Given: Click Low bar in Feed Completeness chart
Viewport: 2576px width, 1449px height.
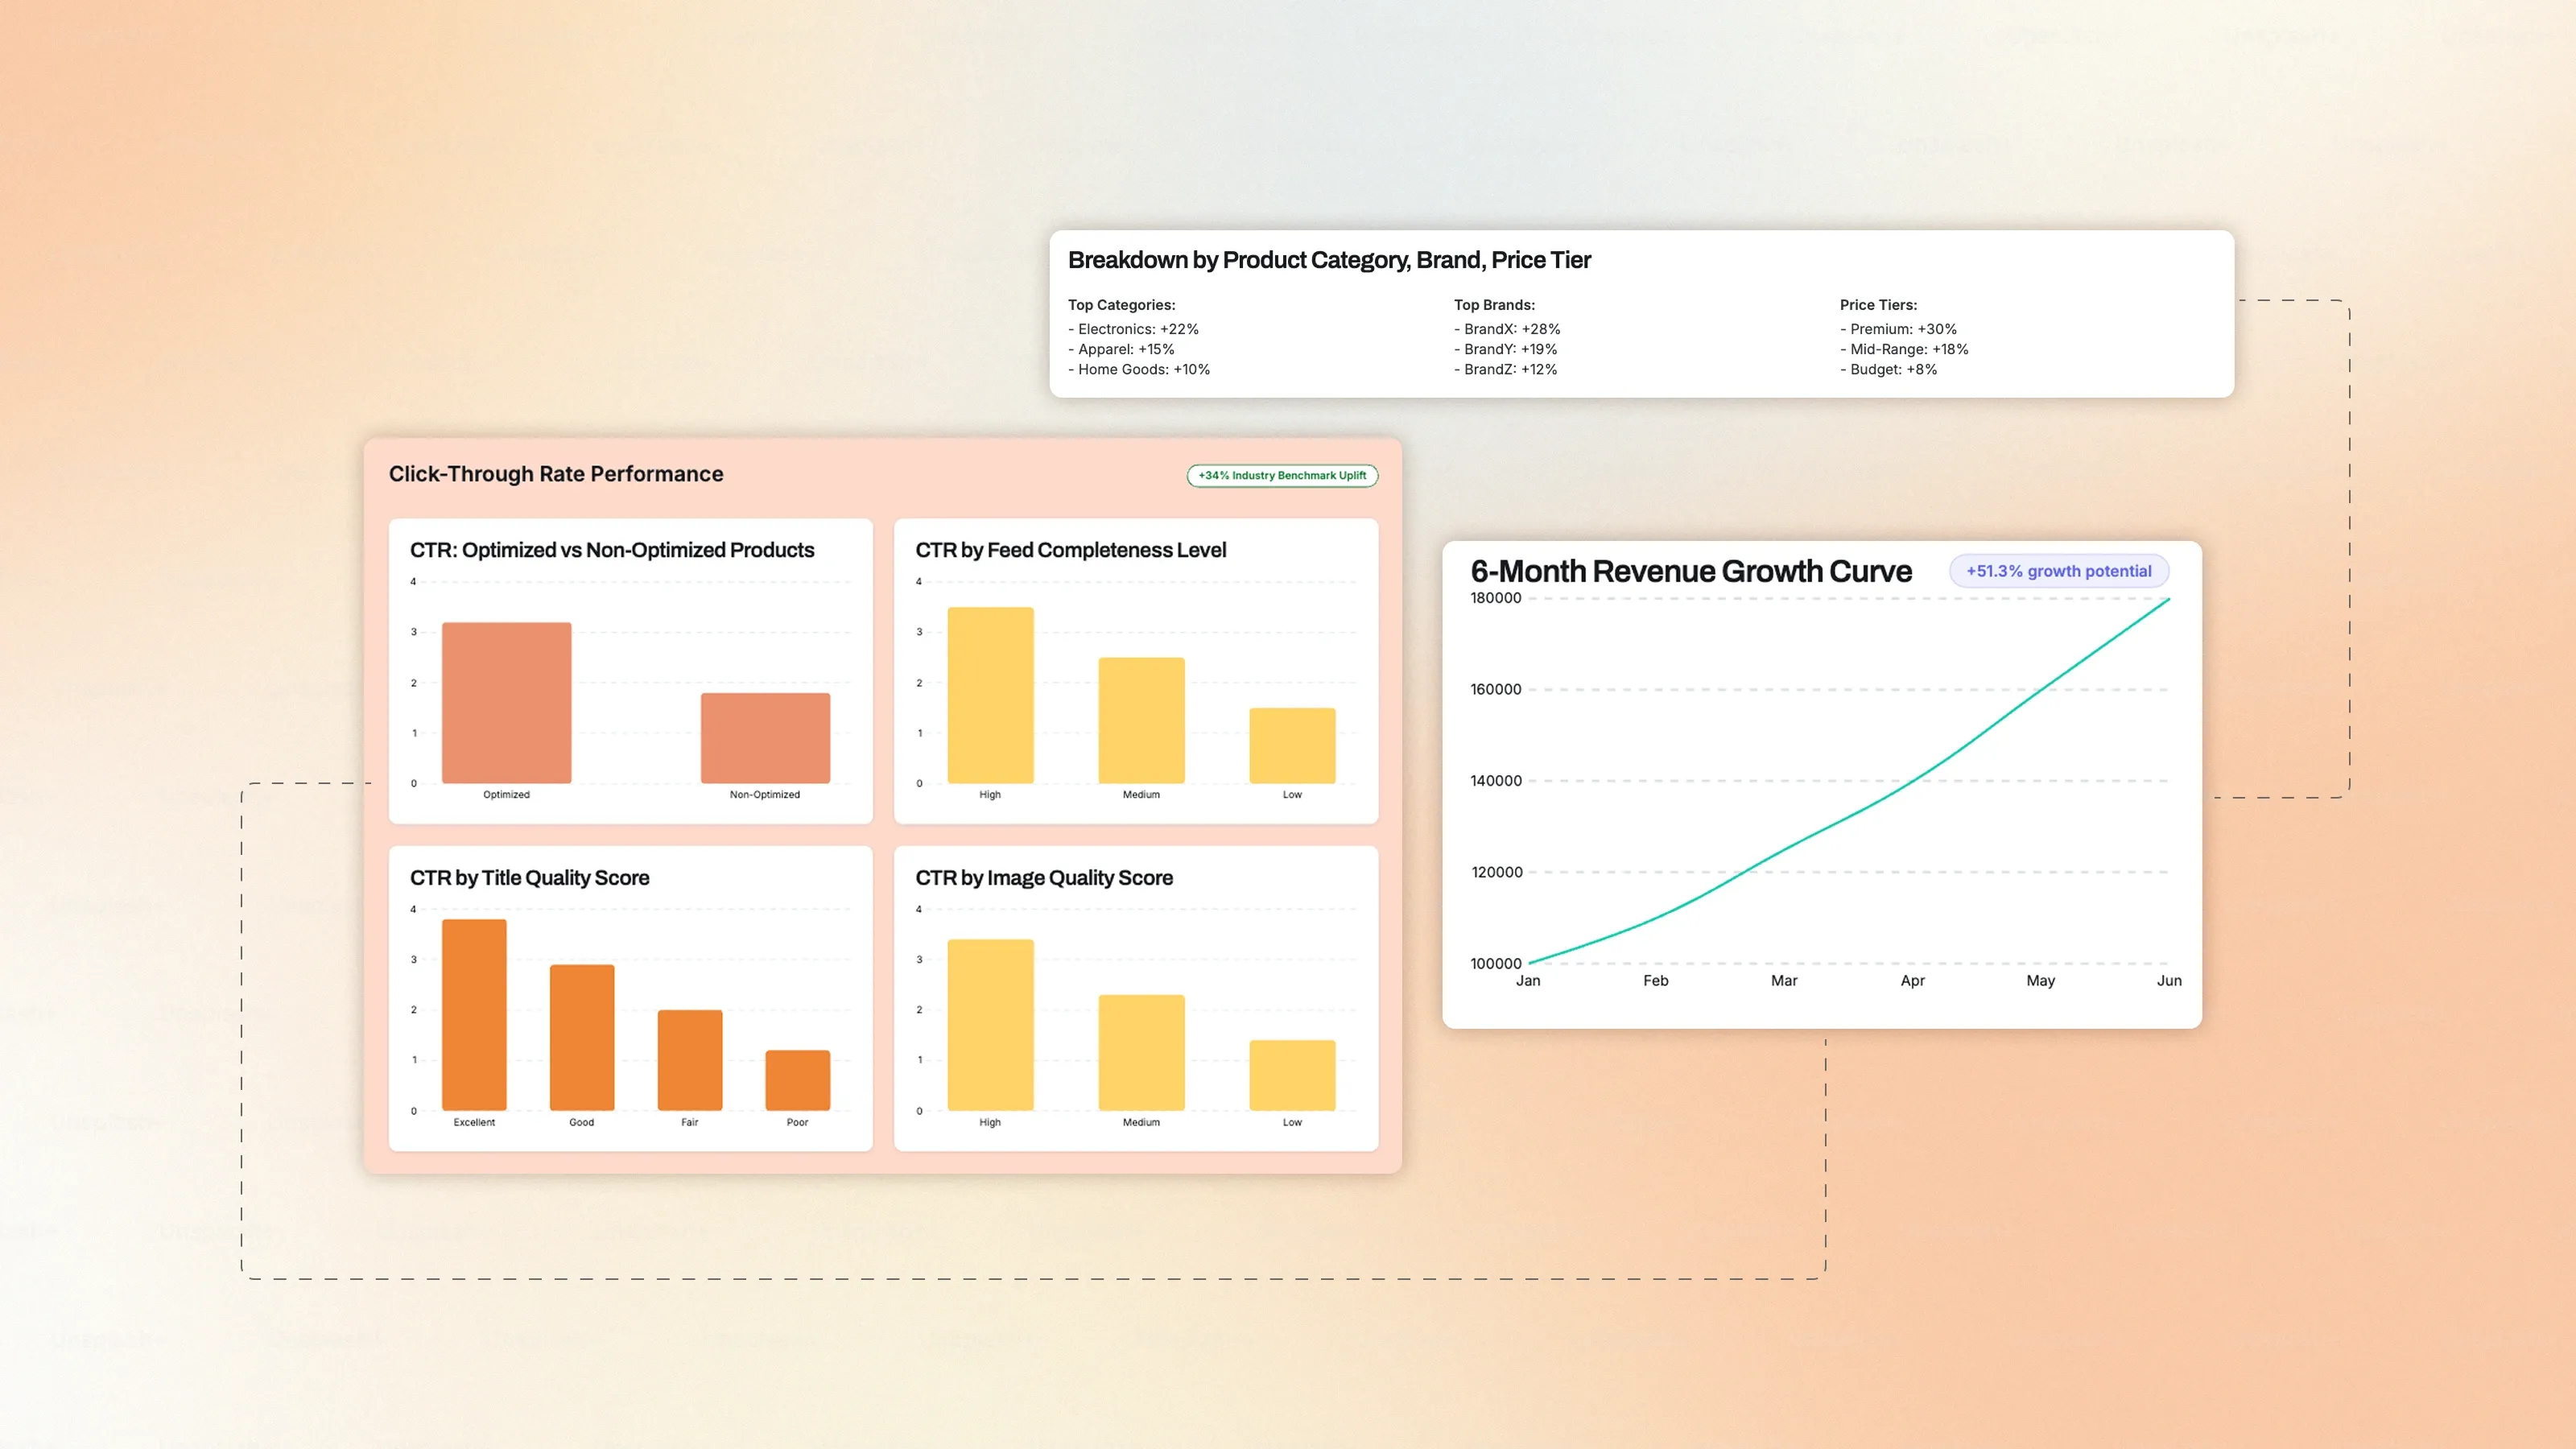Looking at the screenshot, I should click(x=1292, y=745).
